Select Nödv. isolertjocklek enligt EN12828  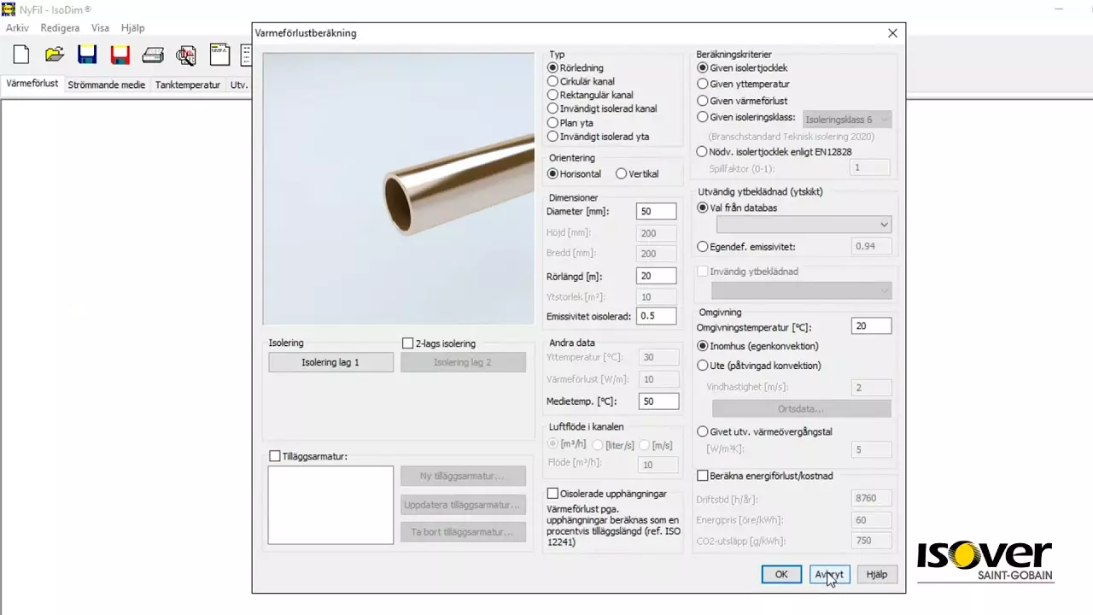tap(703, 151)
